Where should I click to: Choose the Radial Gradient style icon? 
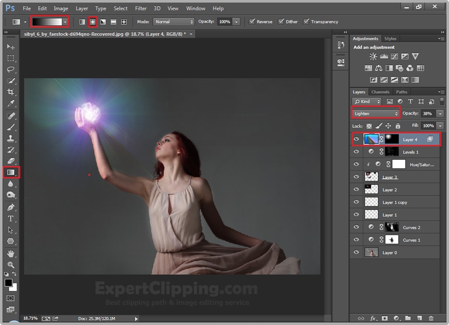point(92,22)
